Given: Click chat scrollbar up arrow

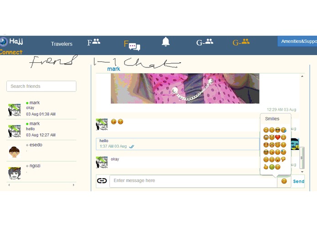Looking at the screenshot, I should point(302,76).
